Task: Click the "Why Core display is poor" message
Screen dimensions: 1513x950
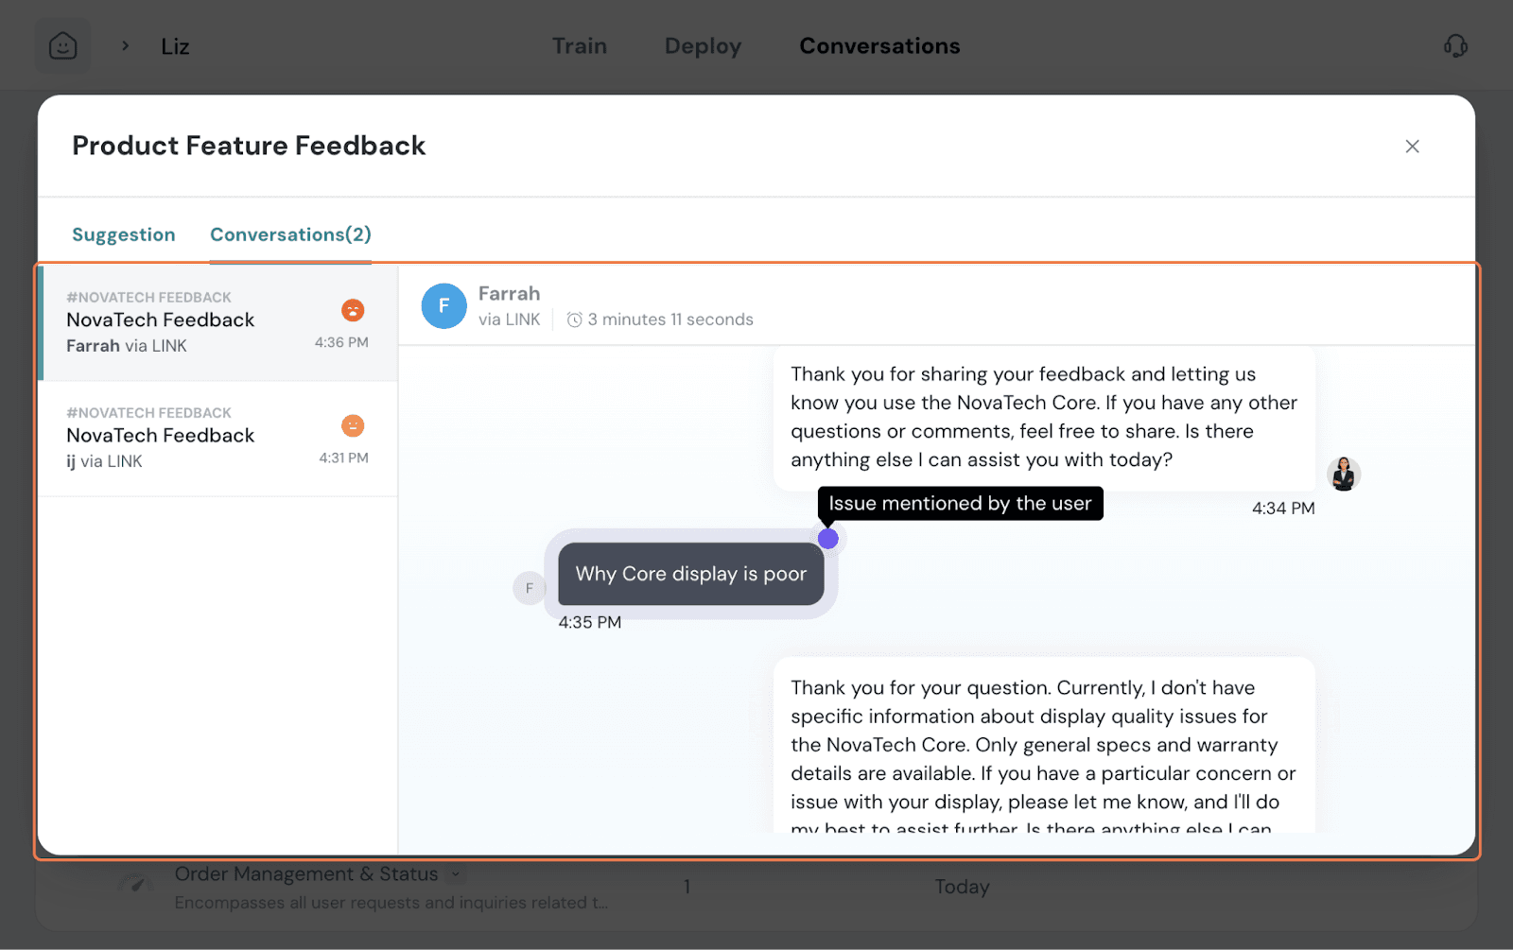Action: [690, 574]
